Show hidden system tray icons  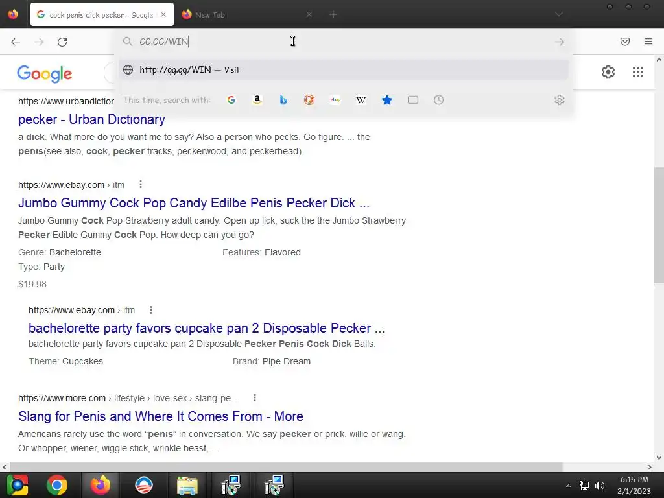coord(568,486)
